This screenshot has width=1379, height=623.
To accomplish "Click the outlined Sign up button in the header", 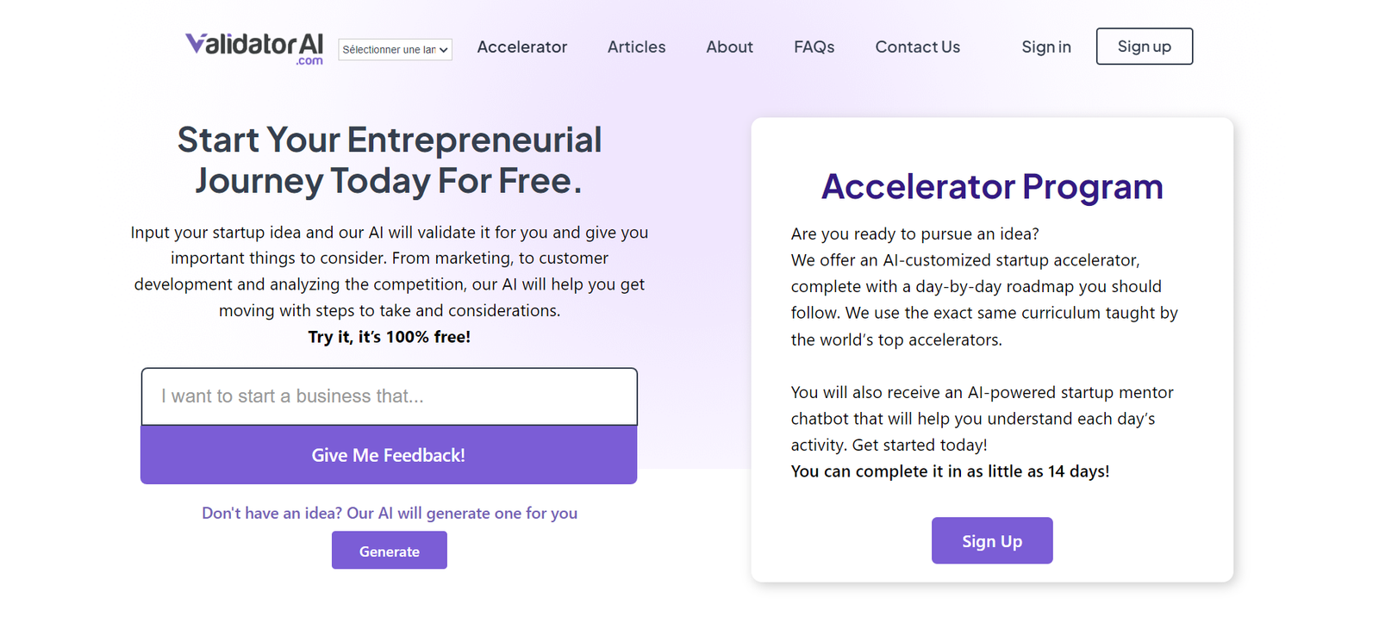I will coord(1144,46).
